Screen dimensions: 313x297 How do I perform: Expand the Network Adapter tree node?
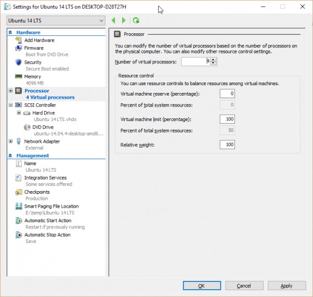[x=11, y=141]
